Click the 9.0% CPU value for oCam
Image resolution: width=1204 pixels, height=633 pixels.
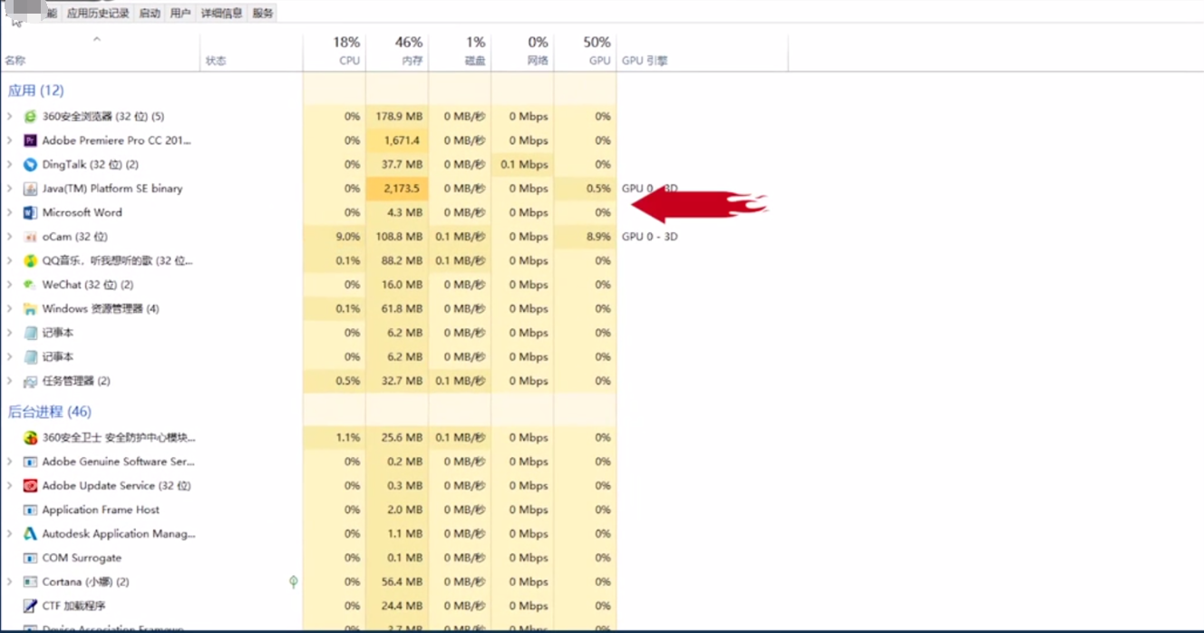coord(348,237)
